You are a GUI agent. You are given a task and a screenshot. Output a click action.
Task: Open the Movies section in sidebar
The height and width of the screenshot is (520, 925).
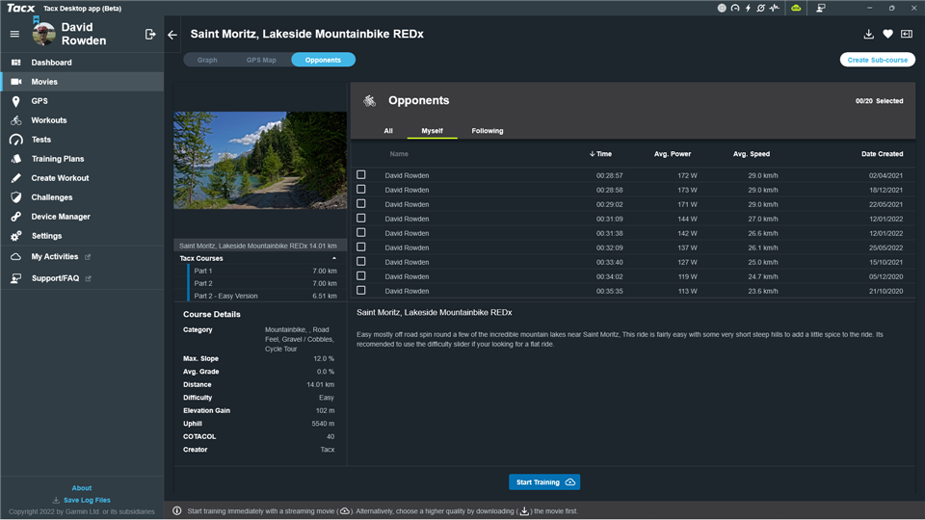(82, 82)
